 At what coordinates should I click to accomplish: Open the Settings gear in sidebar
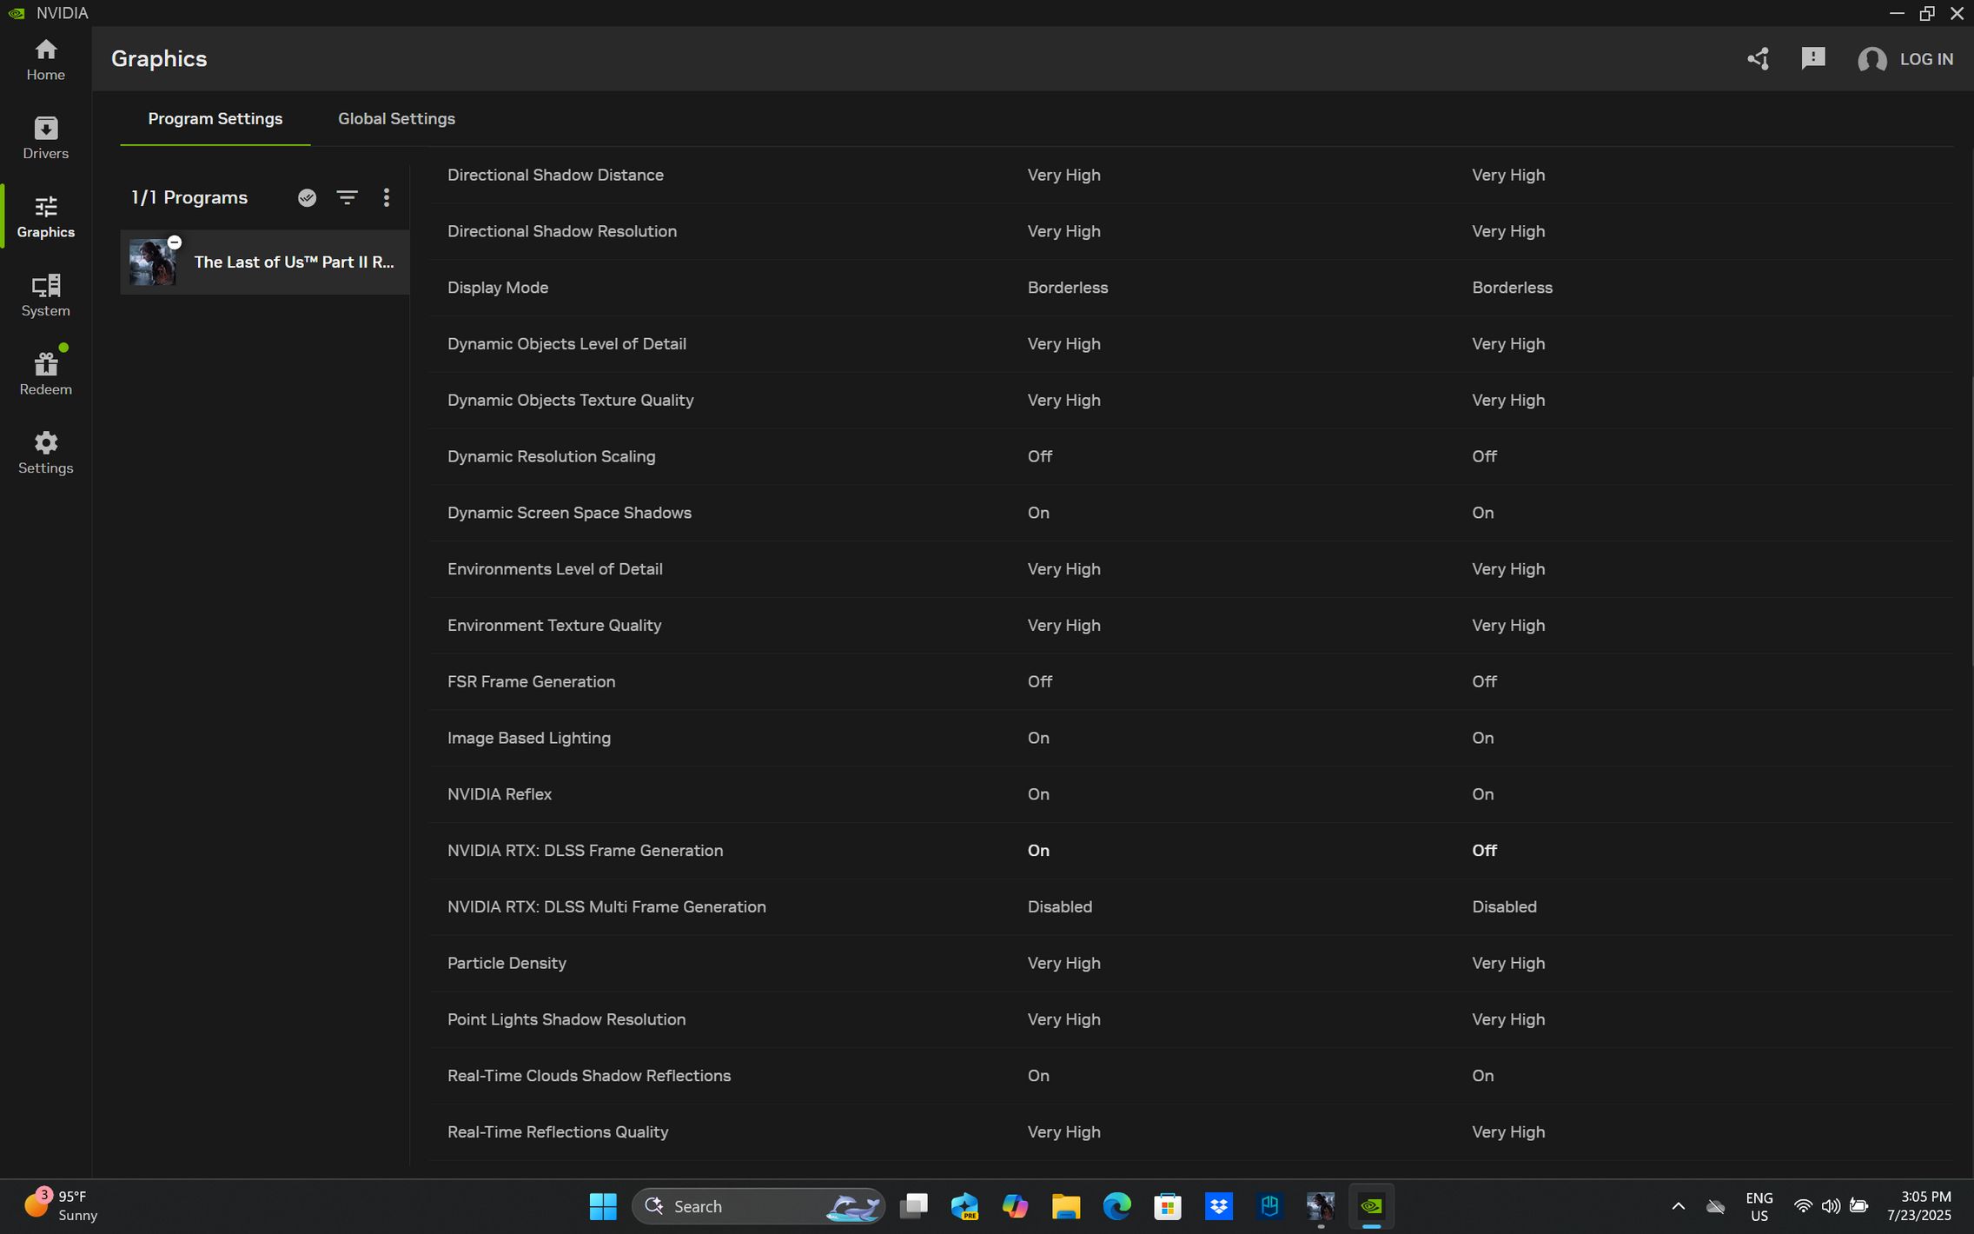(x=45, y=453)
